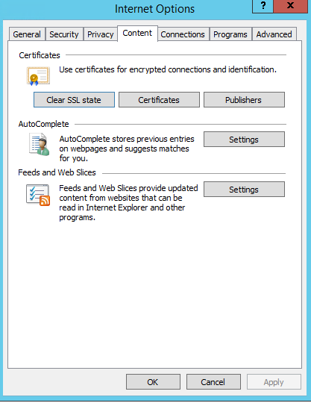311x403 pixels.
Task: Confirm with the OK button
Action: click(153, 382)
